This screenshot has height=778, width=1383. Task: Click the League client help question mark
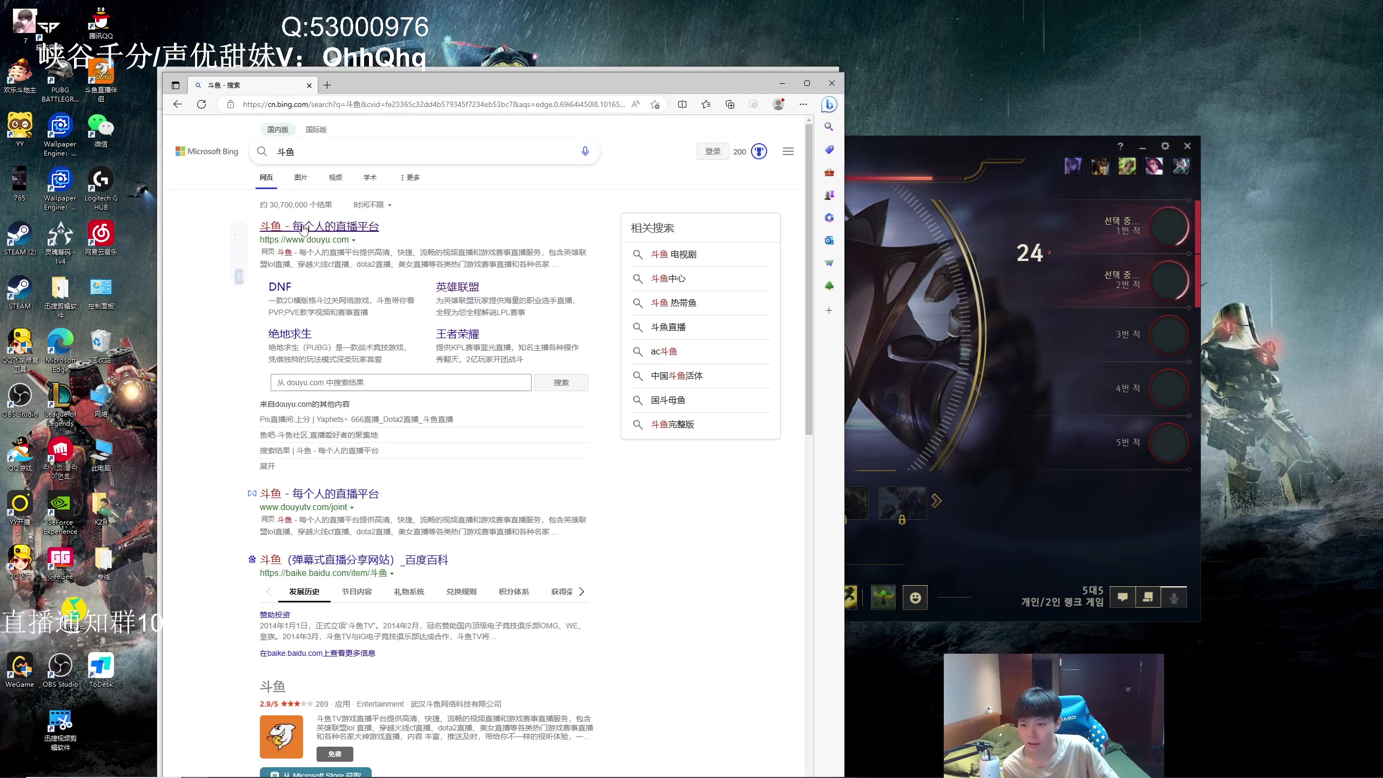(1120, 146)
